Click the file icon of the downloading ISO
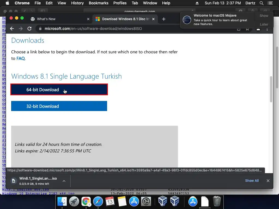 pyautogui.click(x=14, y=181)
